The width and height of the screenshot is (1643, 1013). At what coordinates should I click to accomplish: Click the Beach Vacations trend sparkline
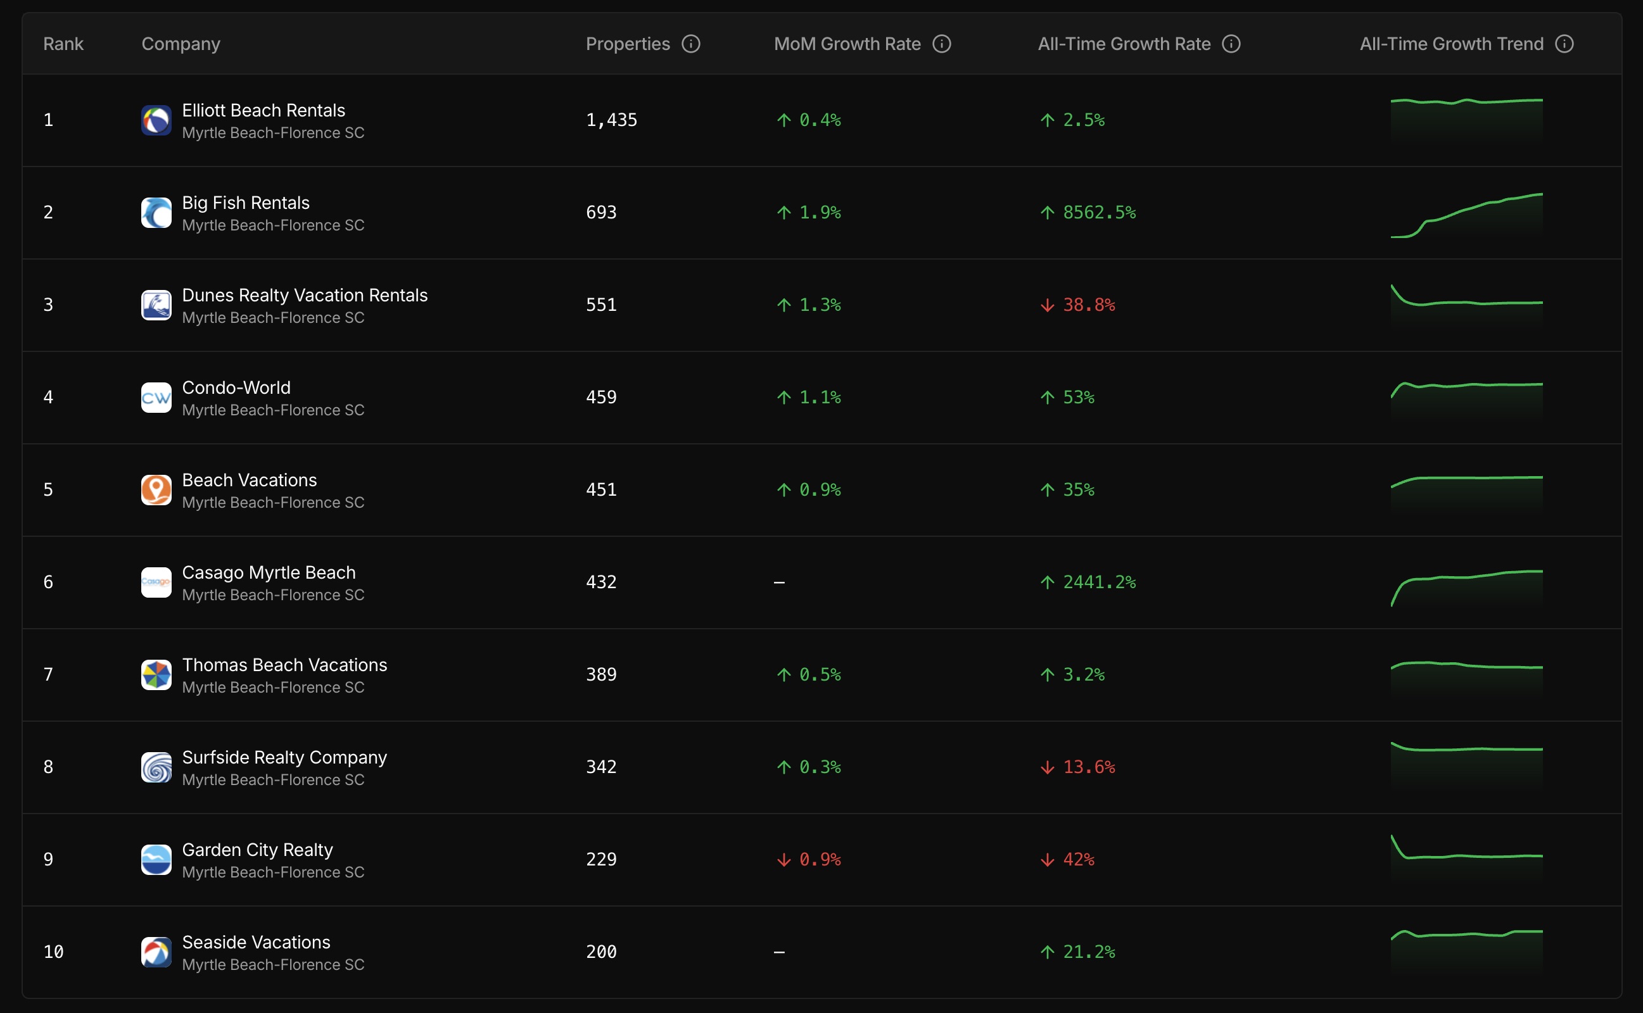1467,493
